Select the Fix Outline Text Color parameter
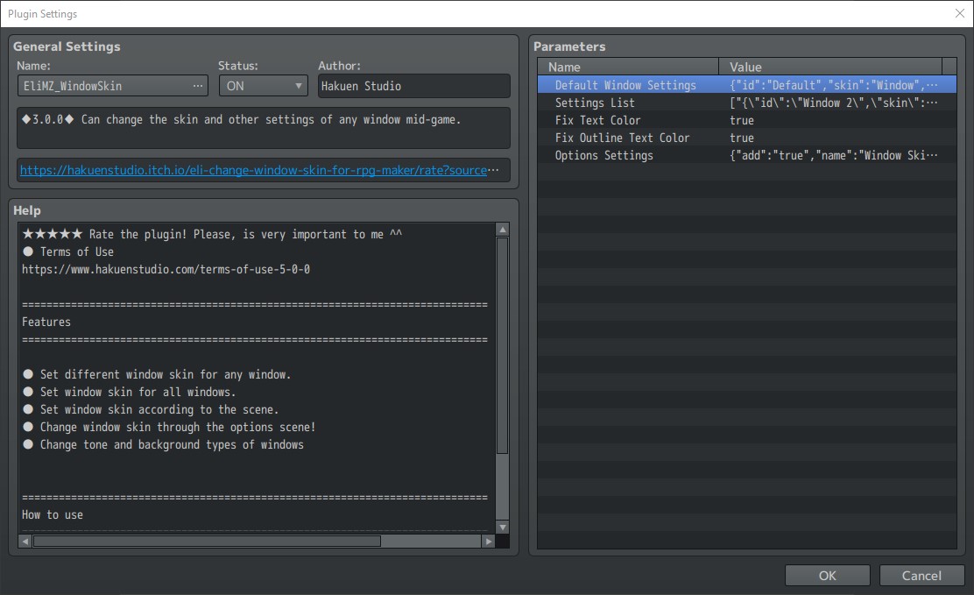The image size is (974, 595). 622,138
